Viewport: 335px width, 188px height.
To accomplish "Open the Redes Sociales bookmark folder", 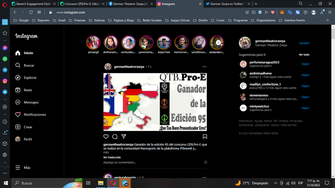I will pos(149,20).
